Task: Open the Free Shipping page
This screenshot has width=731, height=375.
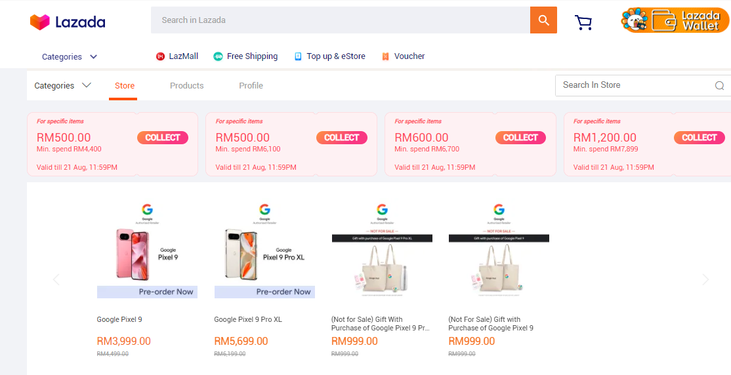Action: click(245, 56)
